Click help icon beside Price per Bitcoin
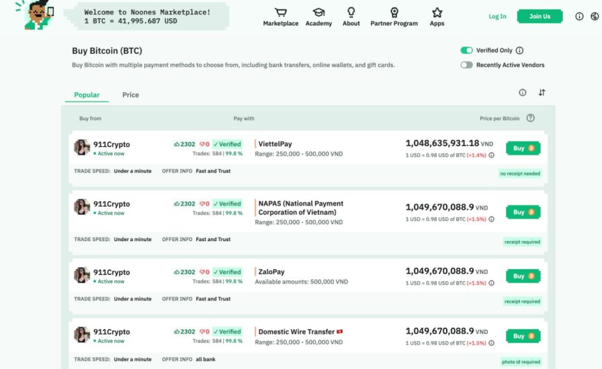The height and width of the screenshot is (369, 602). pyautogui.click(x=530, y=118)
